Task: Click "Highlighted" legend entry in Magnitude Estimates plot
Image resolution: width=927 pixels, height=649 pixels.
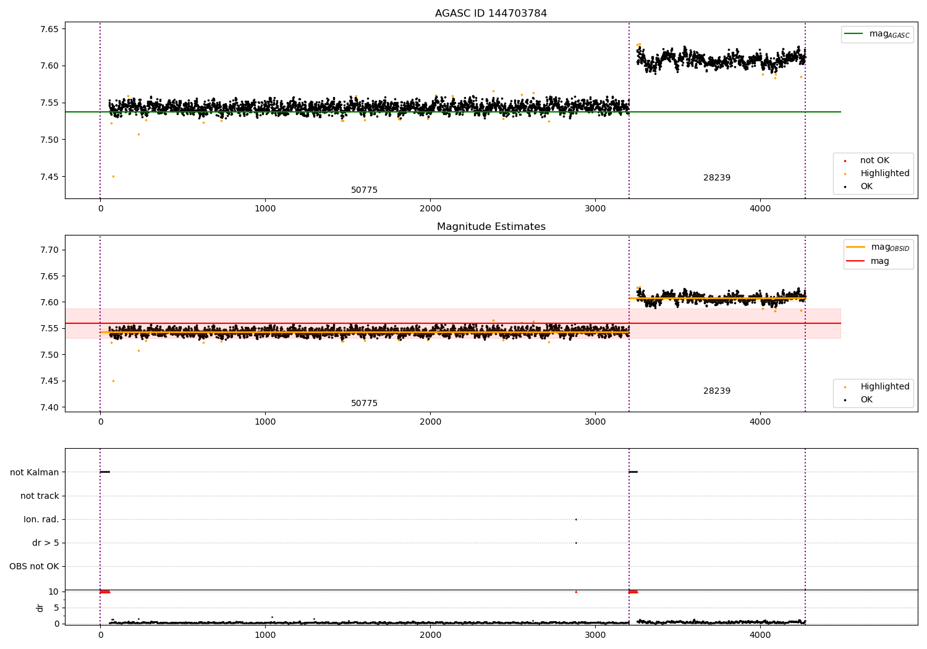Action: coord(885,387)
